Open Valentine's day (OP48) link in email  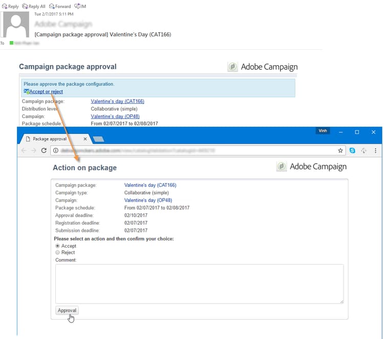click(x=115, y=116)
